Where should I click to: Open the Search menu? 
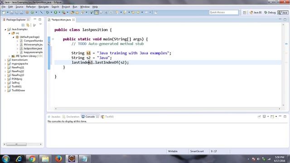click(55, 7)
